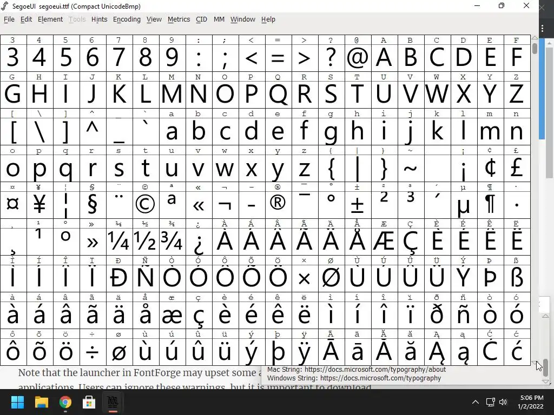Viewport: 554px width, 415px height.
Task: Open the Metrics menu
Action: tap(179, 19)
